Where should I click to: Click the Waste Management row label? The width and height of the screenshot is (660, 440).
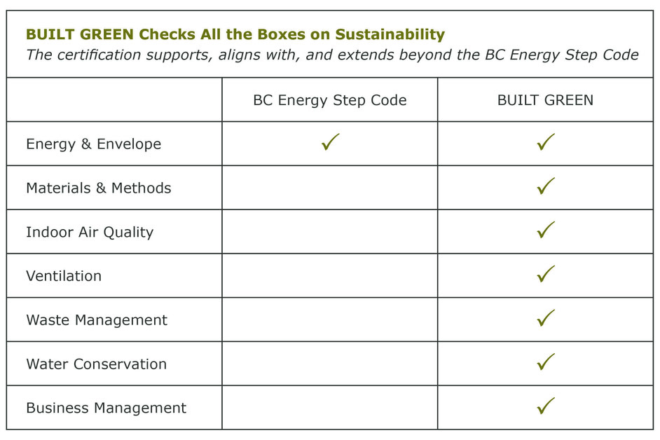(x=97, y=320)
